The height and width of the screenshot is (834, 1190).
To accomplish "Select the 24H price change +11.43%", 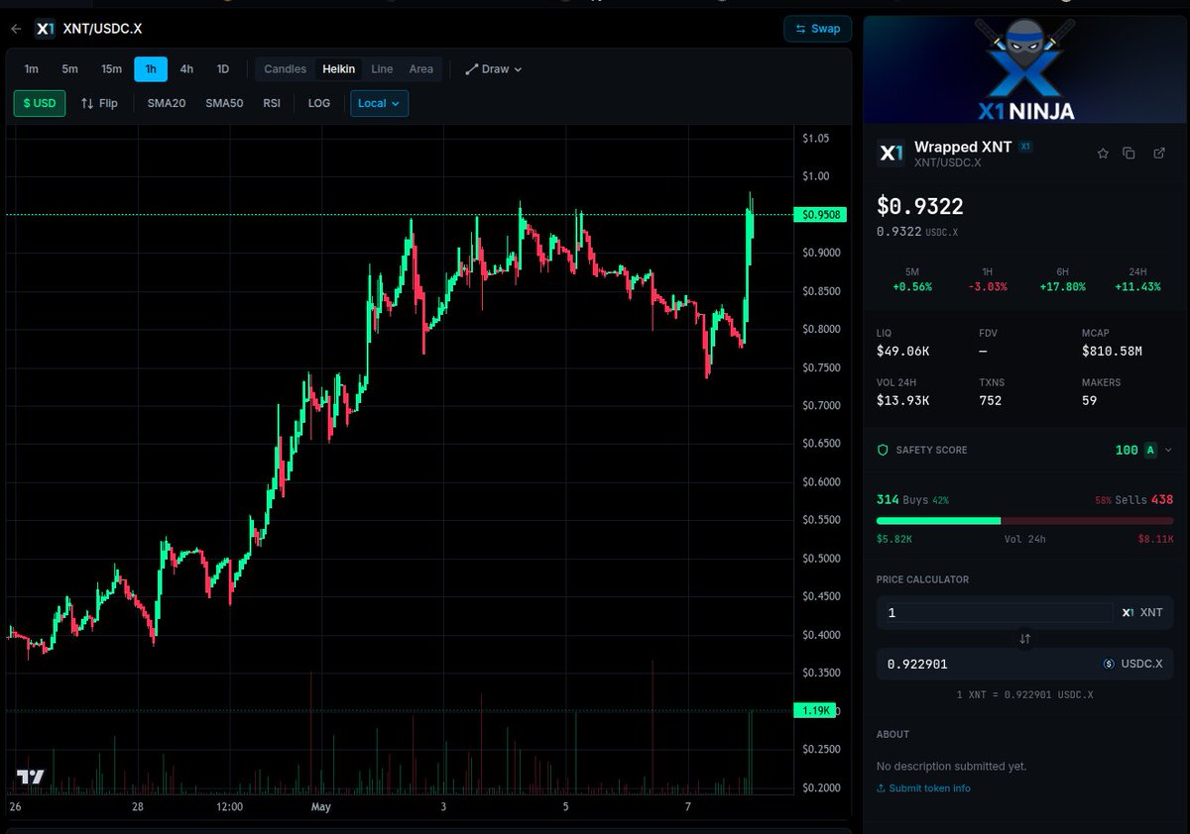I will click(x=1137, y=287).
